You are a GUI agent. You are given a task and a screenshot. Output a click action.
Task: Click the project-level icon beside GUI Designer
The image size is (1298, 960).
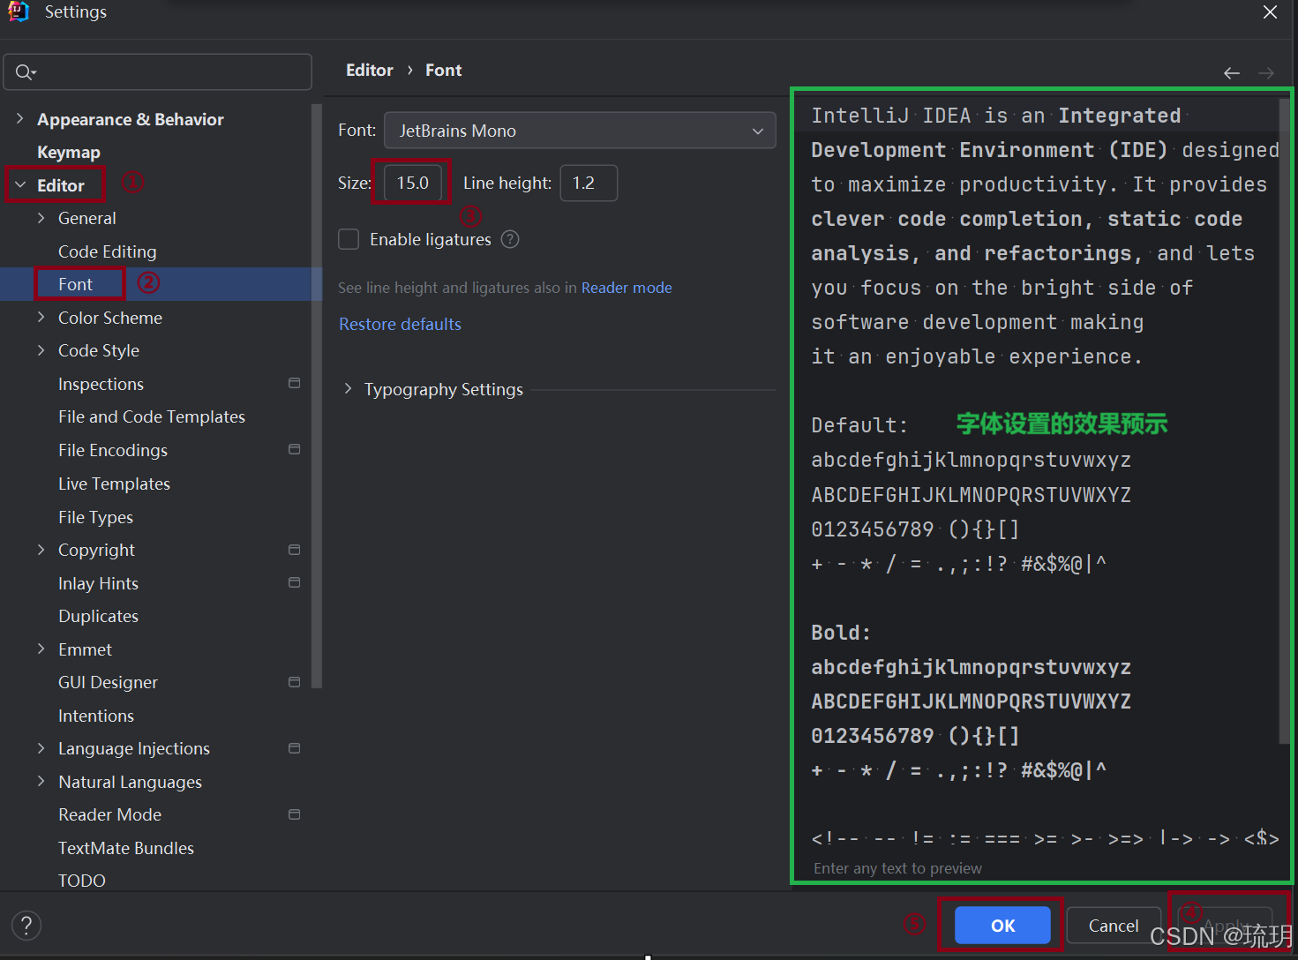[x=294, y=682]
